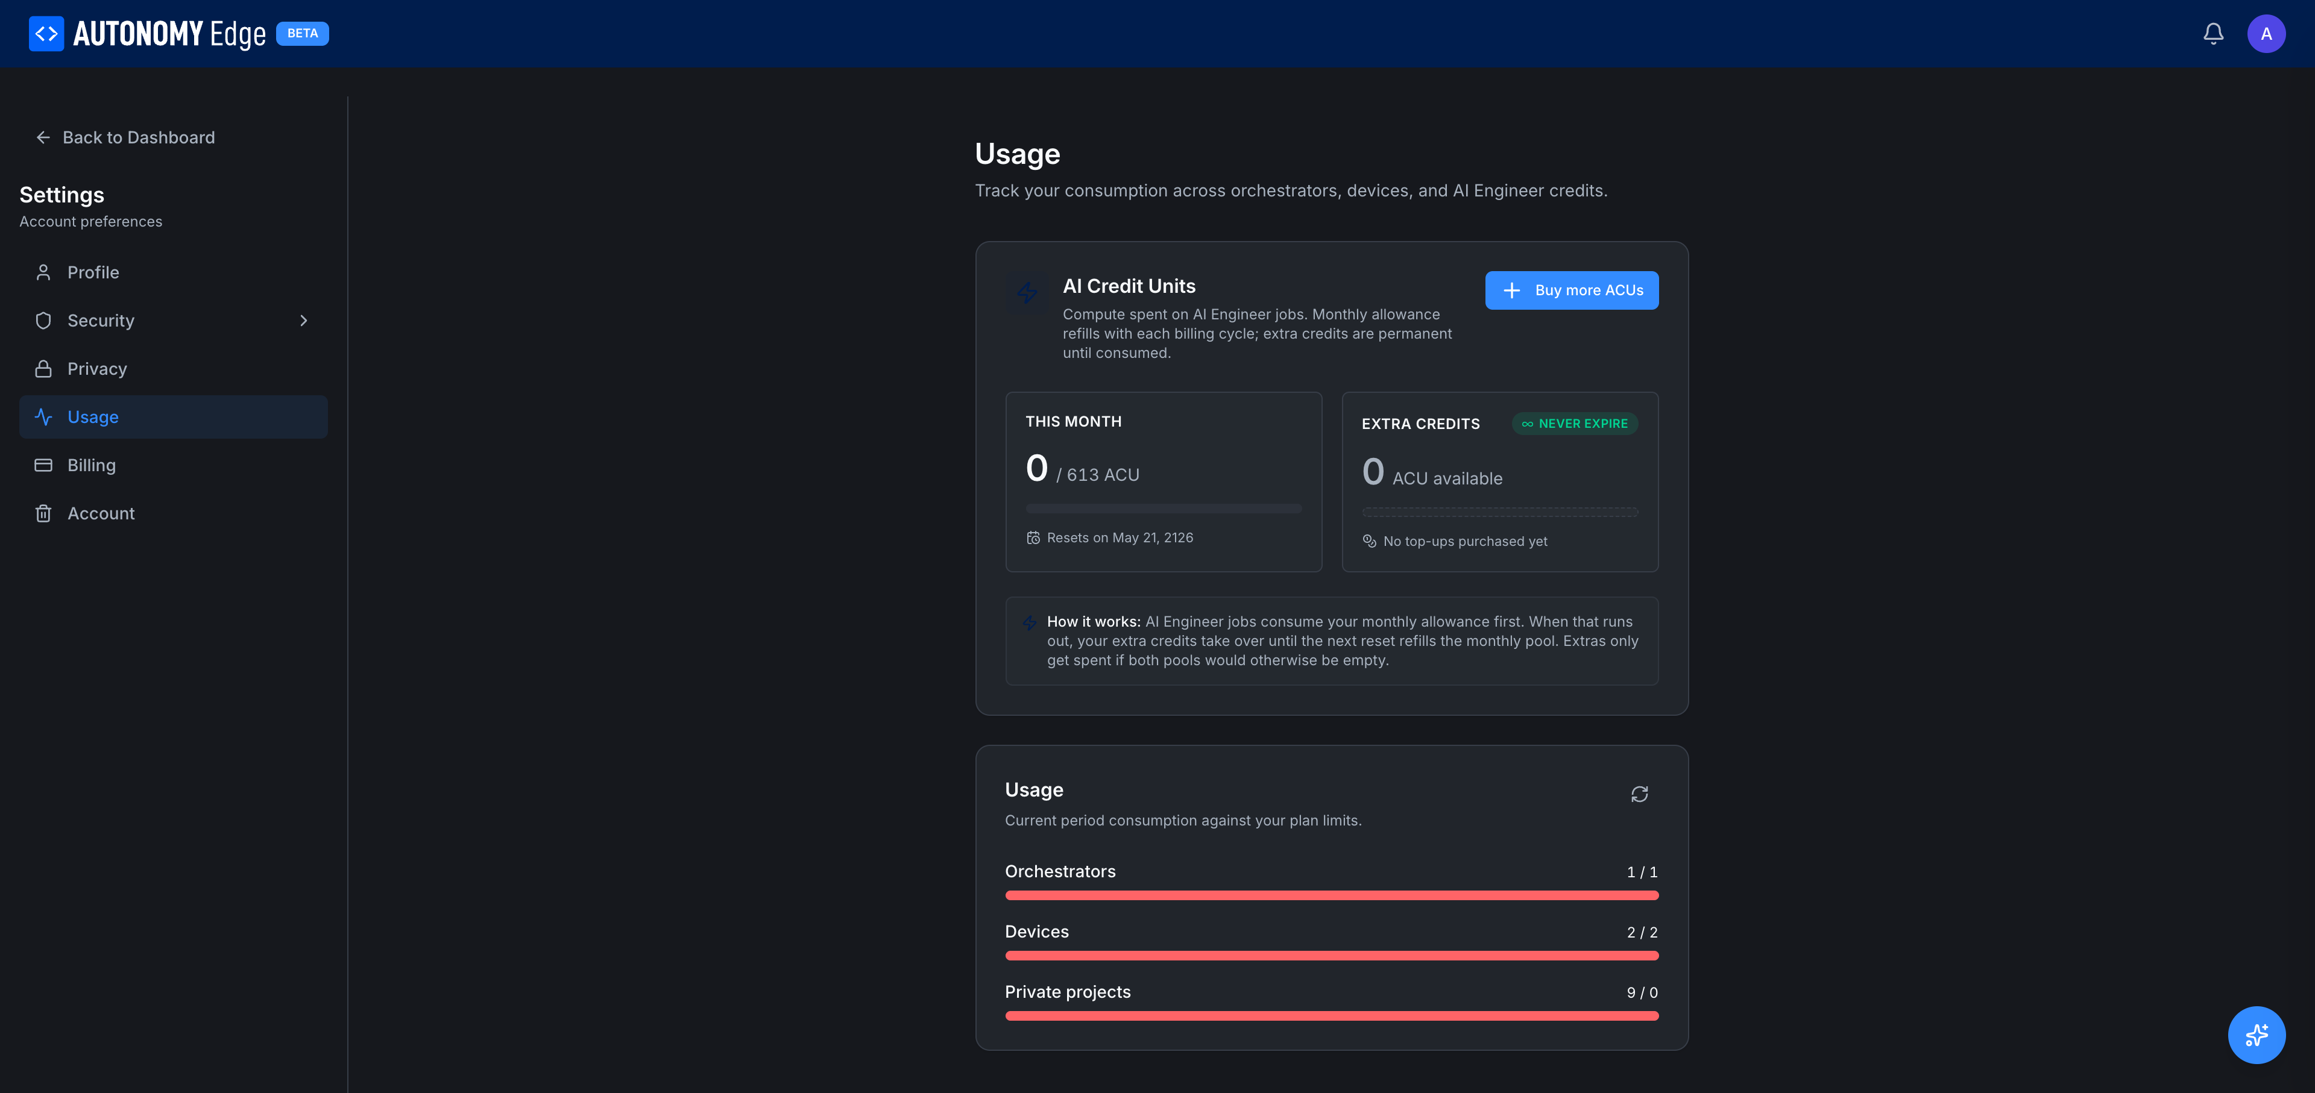The width and height of the screenshot is (2315, 1093).
Task: Open the notifications bell
Action: (x=2213, y=33)
